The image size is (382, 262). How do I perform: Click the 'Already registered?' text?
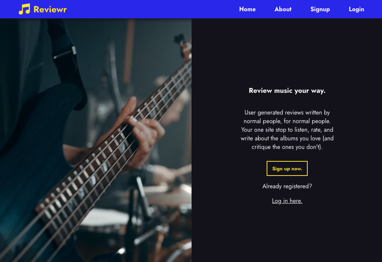point(287,186)
